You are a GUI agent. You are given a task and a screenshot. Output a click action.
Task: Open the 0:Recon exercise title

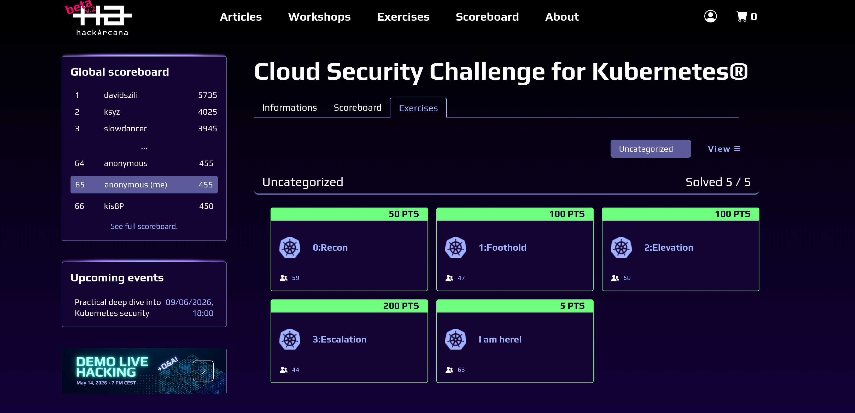[x=330, y=247]
